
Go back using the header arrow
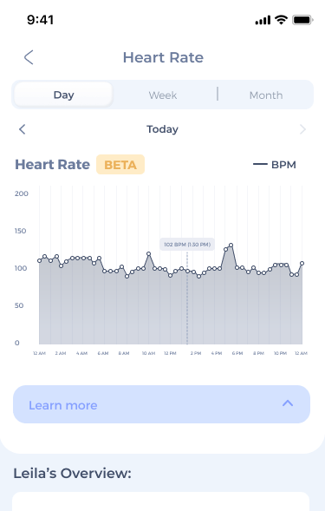[x=29, y=57]
